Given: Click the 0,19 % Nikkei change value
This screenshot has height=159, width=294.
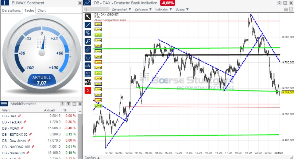Looking at the screenshot, I should pyautogui.click(x=70, y=153).
